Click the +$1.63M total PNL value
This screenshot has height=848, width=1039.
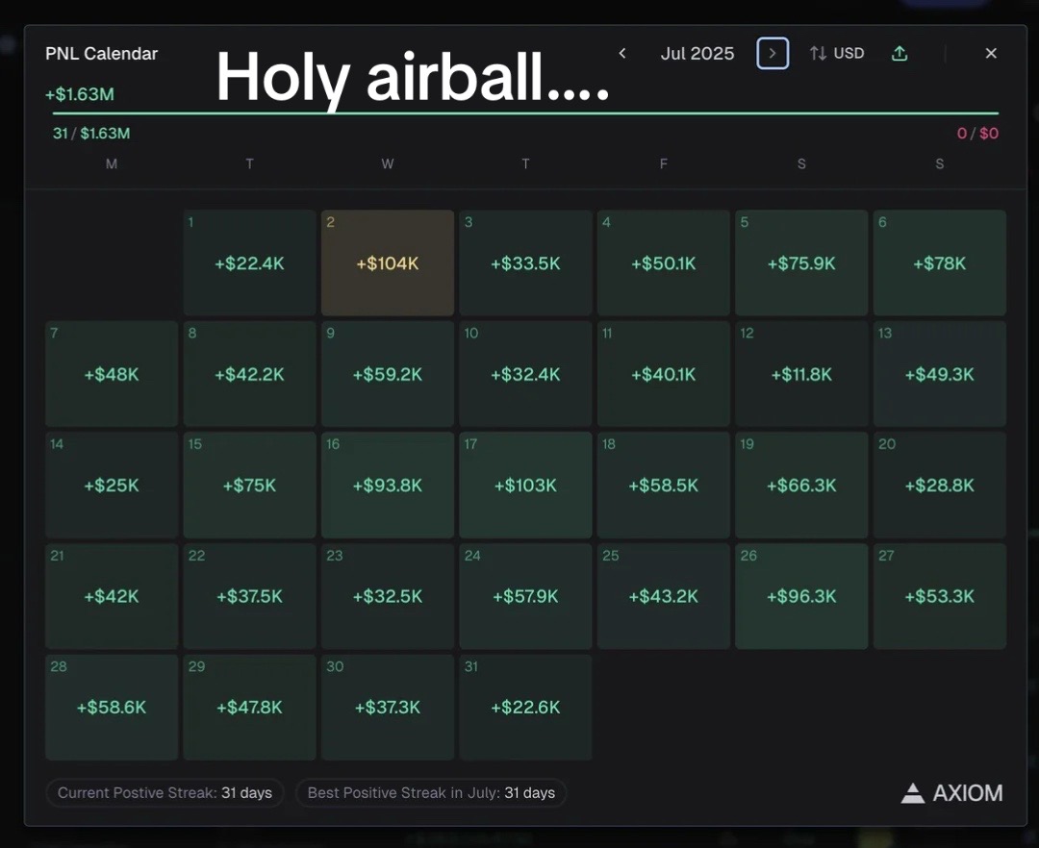click(80, 94)
